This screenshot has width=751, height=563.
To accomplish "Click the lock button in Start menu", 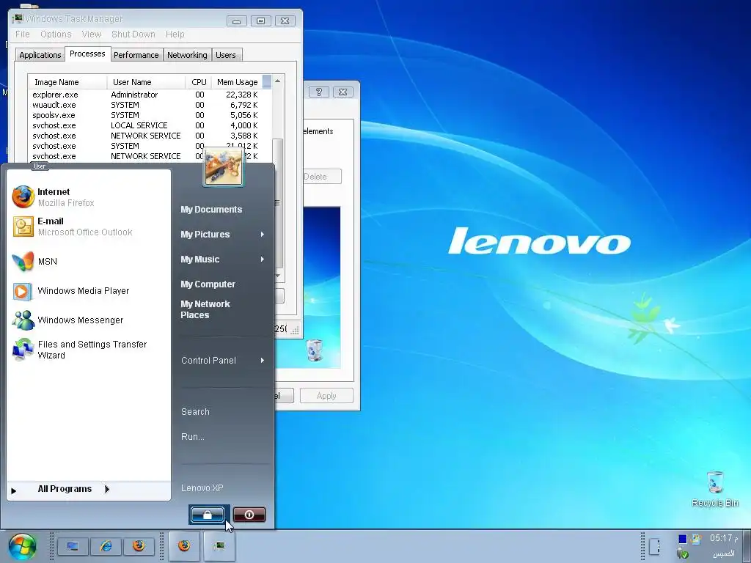I will [208, 515].
